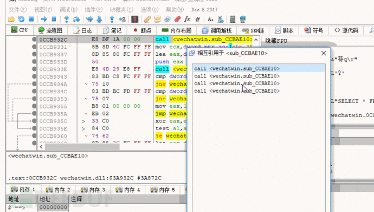
Task: Toggle breakpoint at address 0CCB933E
Action: (34, 69)
